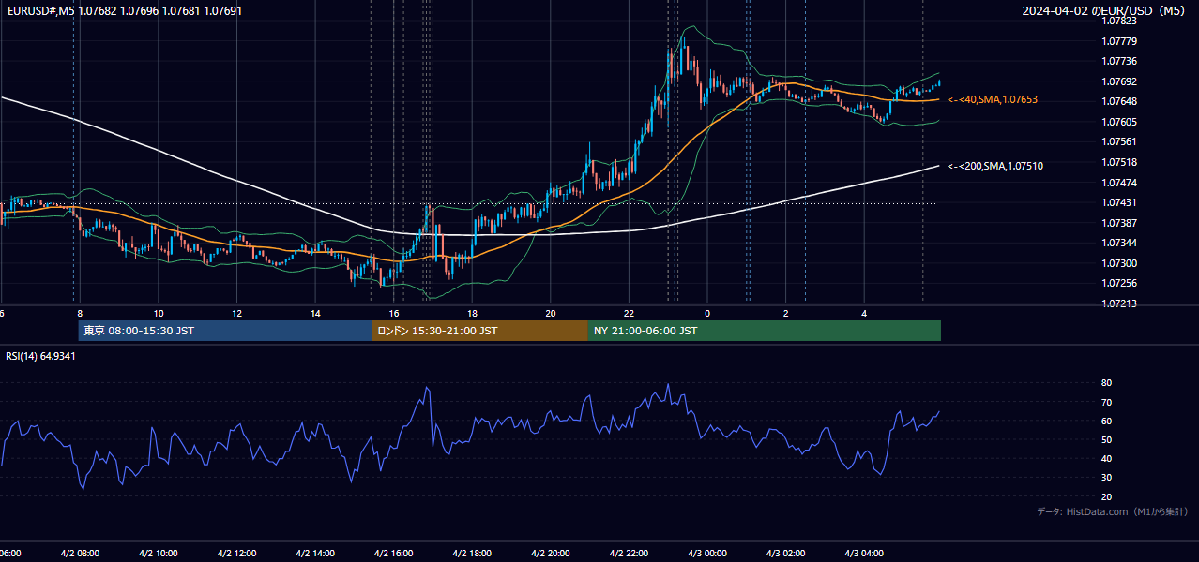
Task: Click price axis label 1.07213
Action: (x=1119, y=303)
